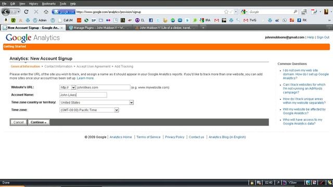This screenshot has height=187, width=333.
Task: Open the History menu
Action: [33, 4]
